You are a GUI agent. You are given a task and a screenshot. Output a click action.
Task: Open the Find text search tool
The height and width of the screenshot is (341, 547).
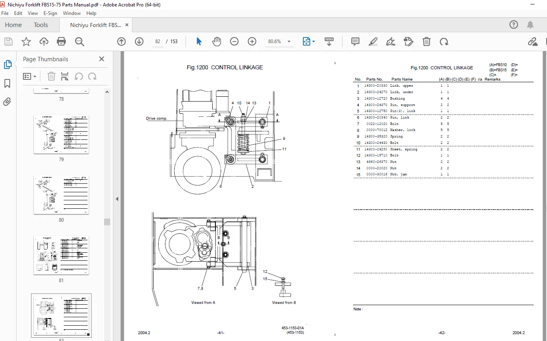point(79,42)
